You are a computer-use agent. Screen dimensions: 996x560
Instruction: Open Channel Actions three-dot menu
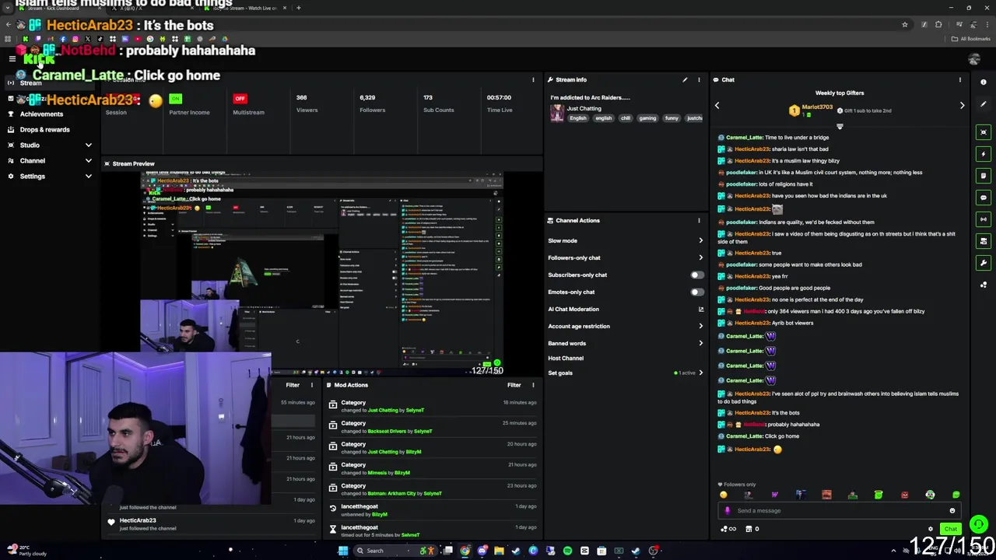tap(699, 220)
